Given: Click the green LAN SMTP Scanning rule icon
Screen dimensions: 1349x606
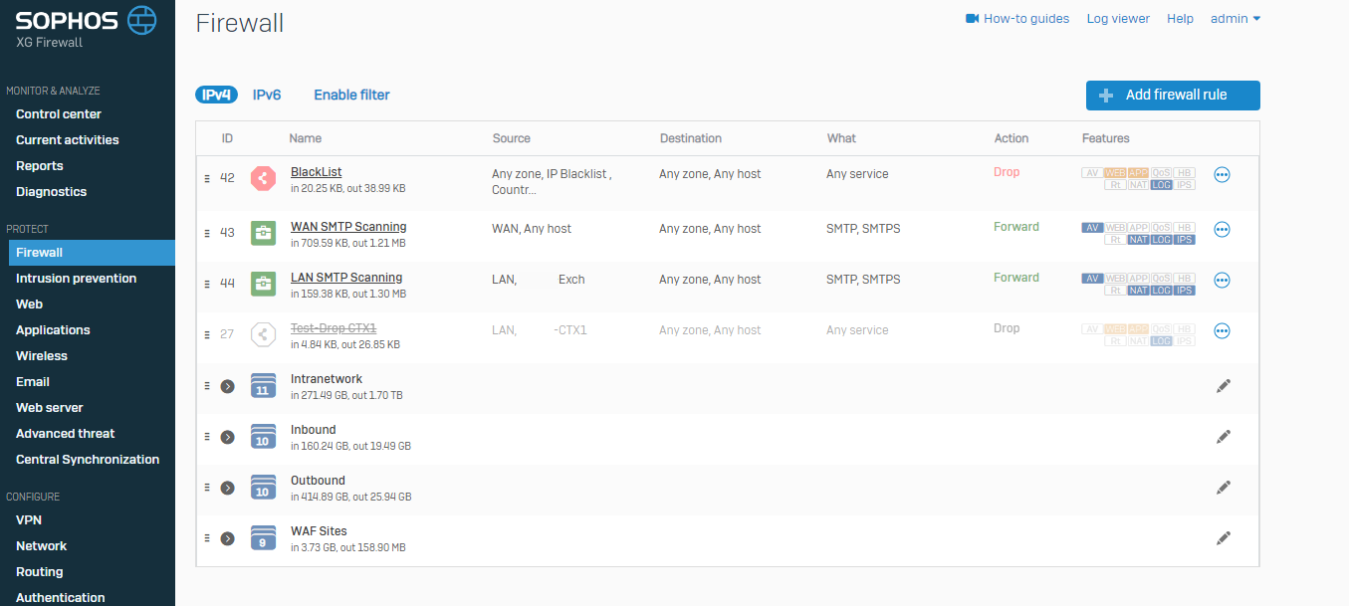Looking at the screenshot, I should [x=263, y=284].
